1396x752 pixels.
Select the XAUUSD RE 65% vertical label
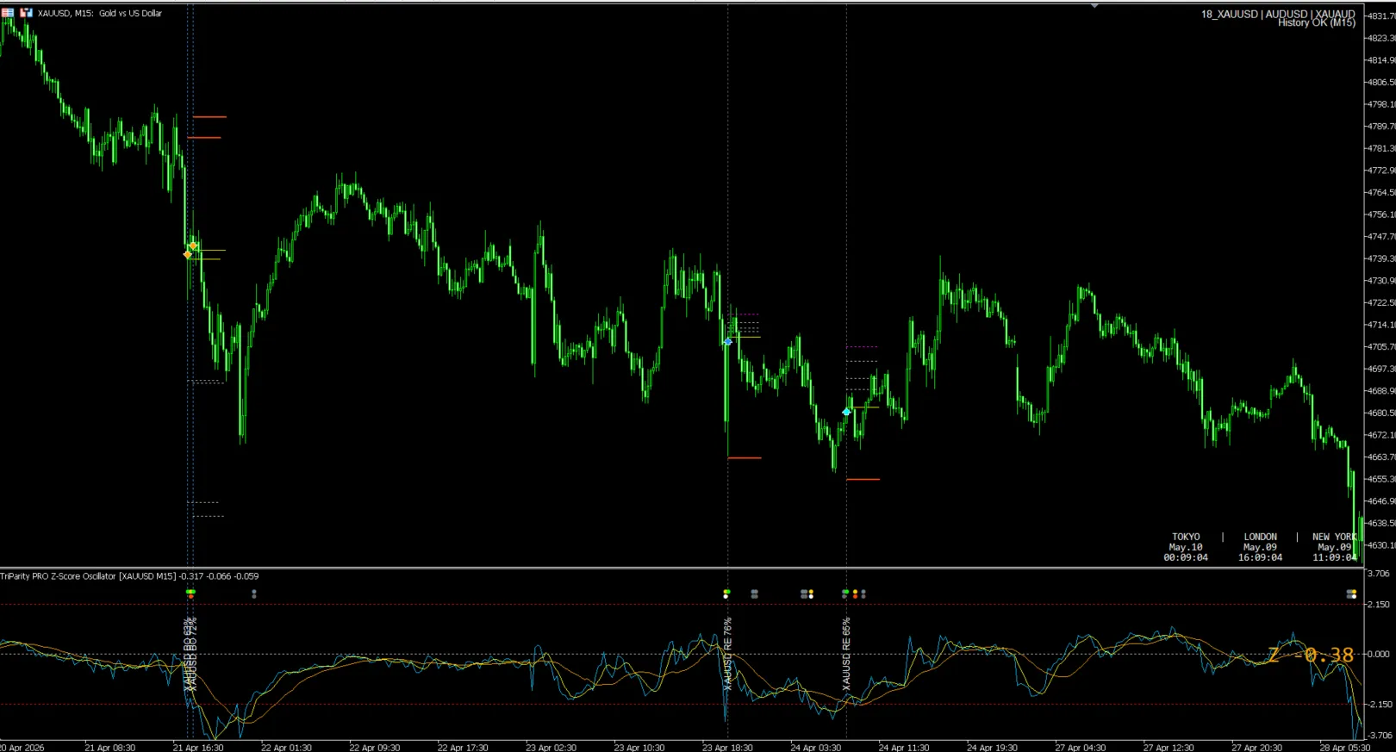coord(846,654)
